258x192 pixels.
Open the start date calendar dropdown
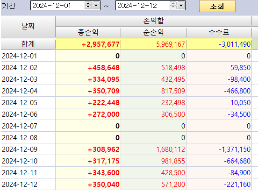tap(96, 6)
